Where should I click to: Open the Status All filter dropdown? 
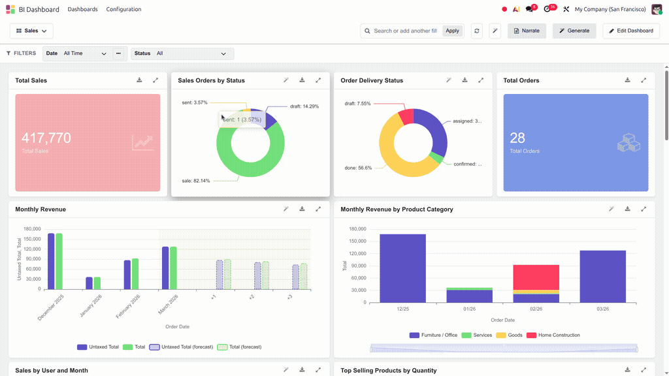pyautogui.click(x=182, y=54)
